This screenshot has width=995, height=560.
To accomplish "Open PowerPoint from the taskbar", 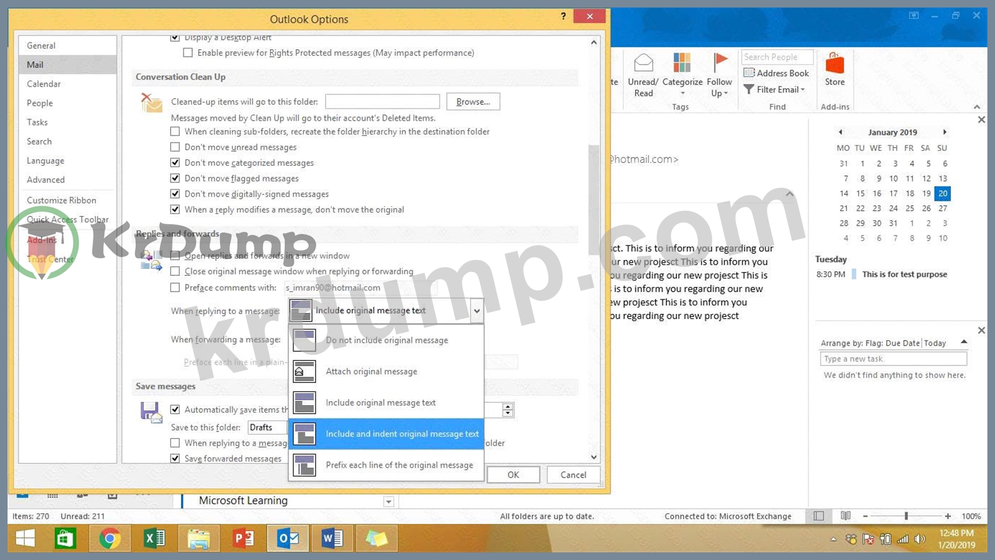I will tap(243, 539).
